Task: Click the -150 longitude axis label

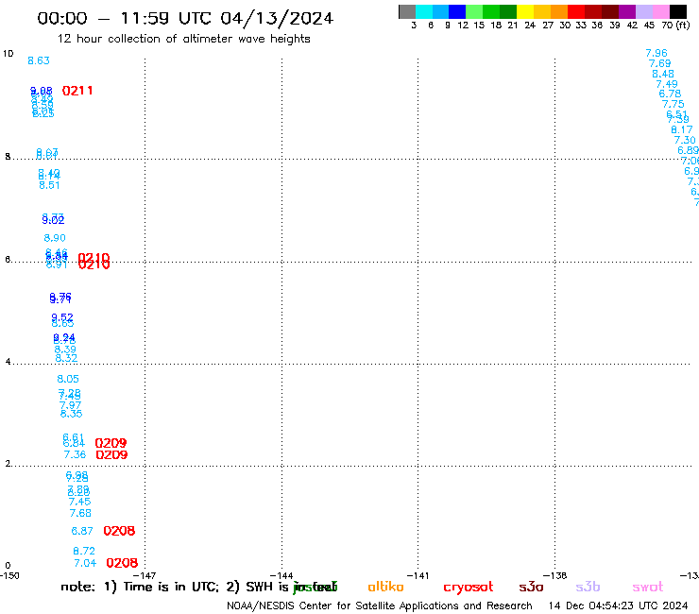Action: point(9,576)
